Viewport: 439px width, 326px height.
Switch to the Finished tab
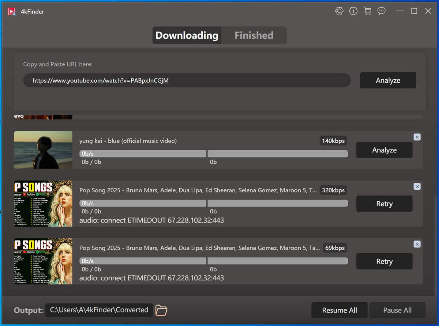pos(254,35)
